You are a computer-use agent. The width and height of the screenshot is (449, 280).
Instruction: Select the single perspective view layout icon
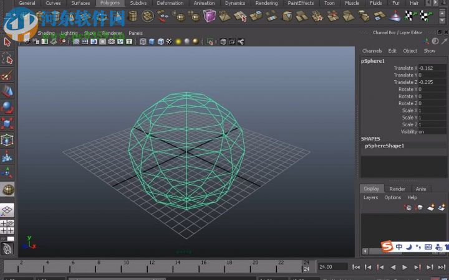point(7,210)
